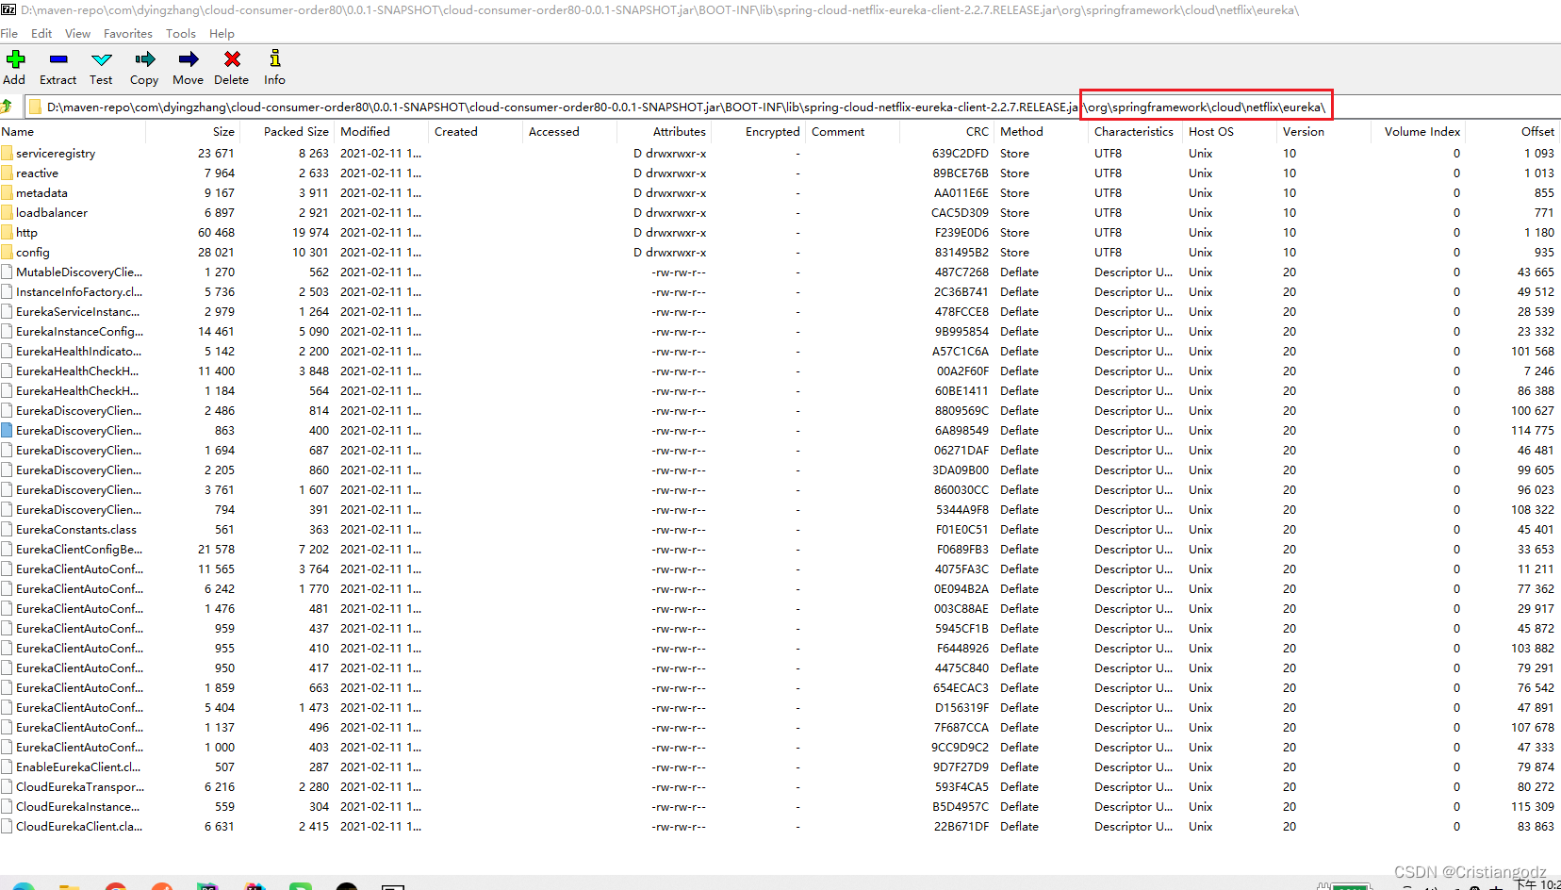
Task: Click the Add toolbar icon
Action: coord(15,59)
